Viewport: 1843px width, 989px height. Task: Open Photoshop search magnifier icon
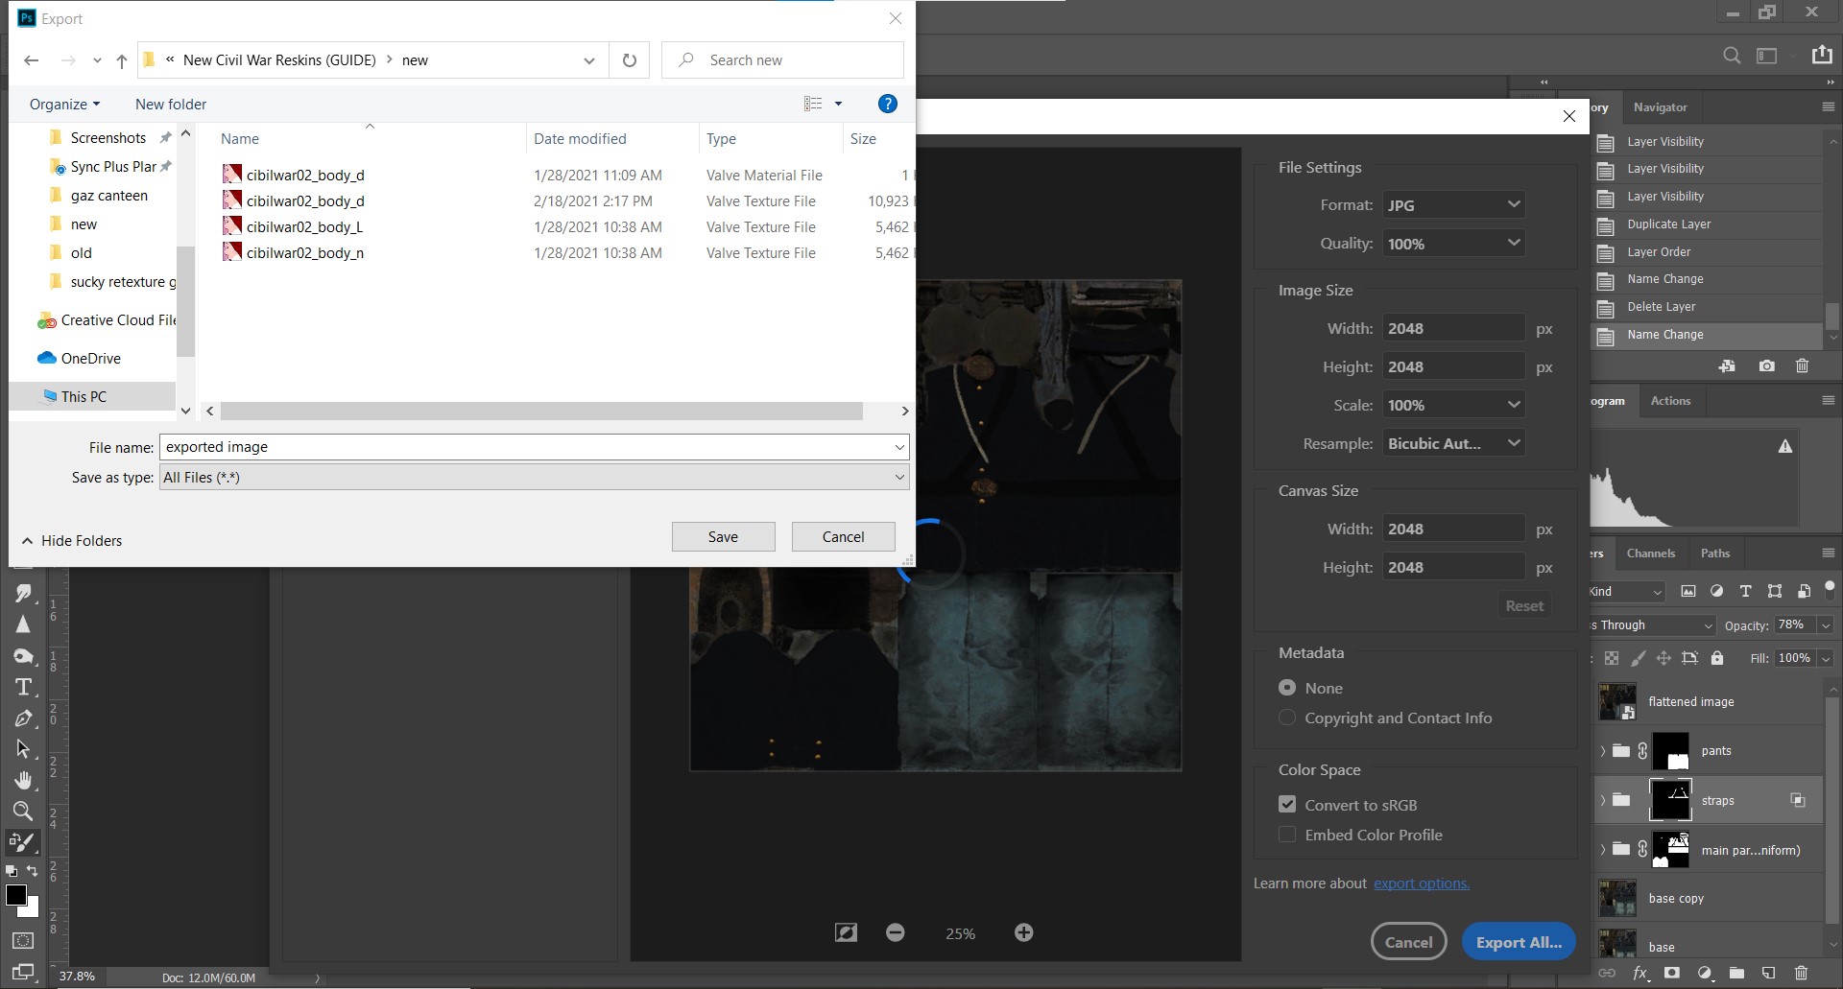(x=1732, y=56)
